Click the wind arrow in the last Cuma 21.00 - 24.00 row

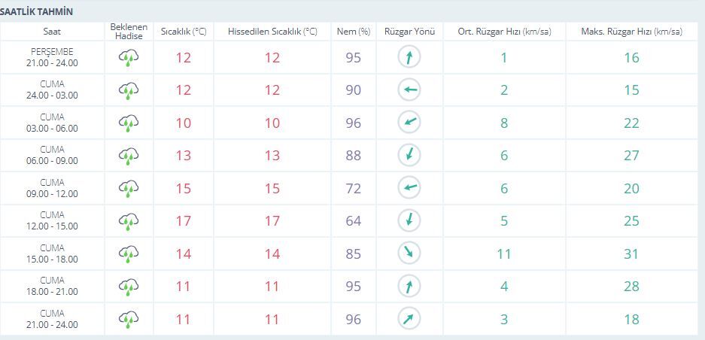click(x=409, y=319)
